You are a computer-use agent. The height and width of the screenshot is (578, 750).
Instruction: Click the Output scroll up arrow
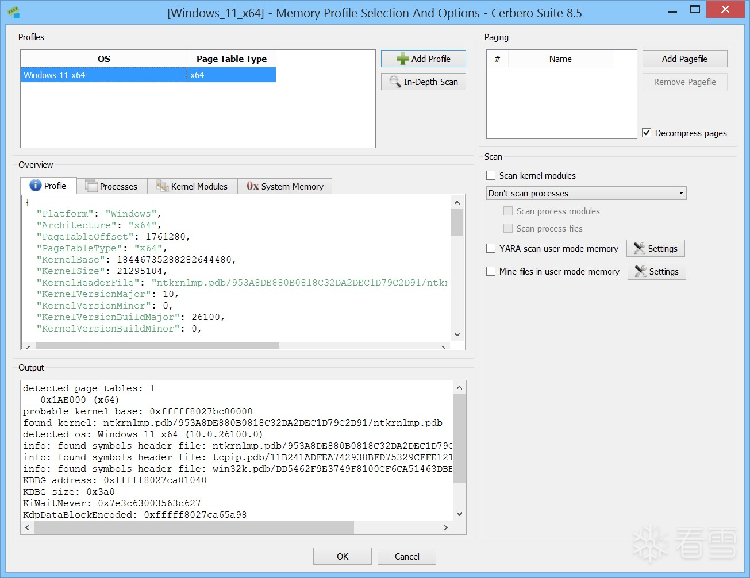point(459,387)
